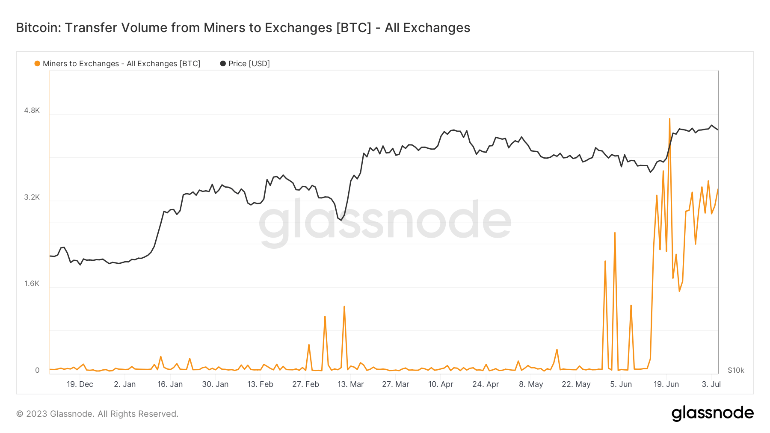Click the 1.6K y-axis label

click(32, 283)
